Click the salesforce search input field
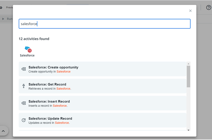 click(x=105, y=24)
